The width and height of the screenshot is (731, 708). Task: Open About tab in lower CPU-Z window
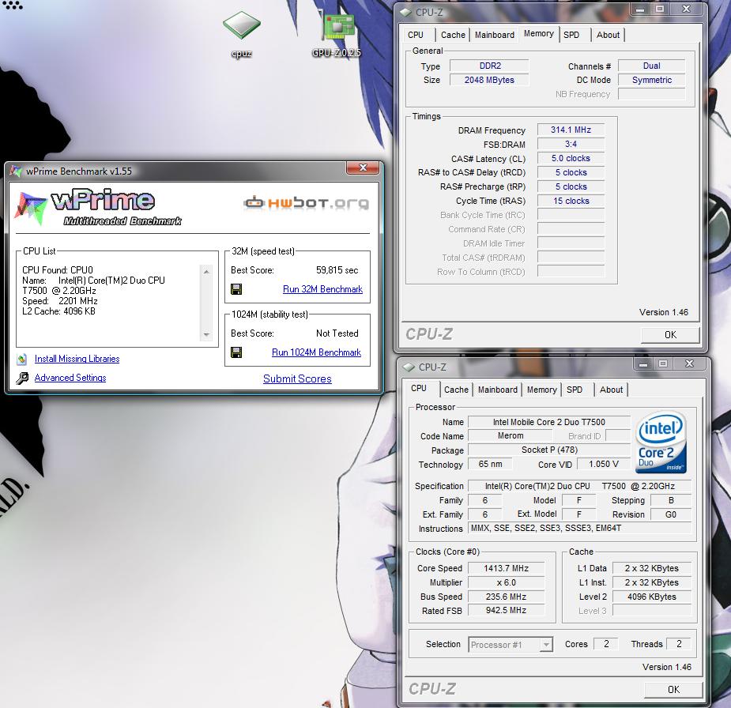(x=611, y=390)
